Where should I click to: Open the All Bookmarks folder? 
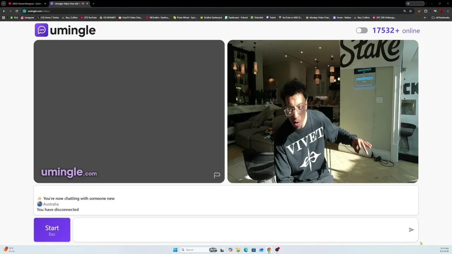440,18
